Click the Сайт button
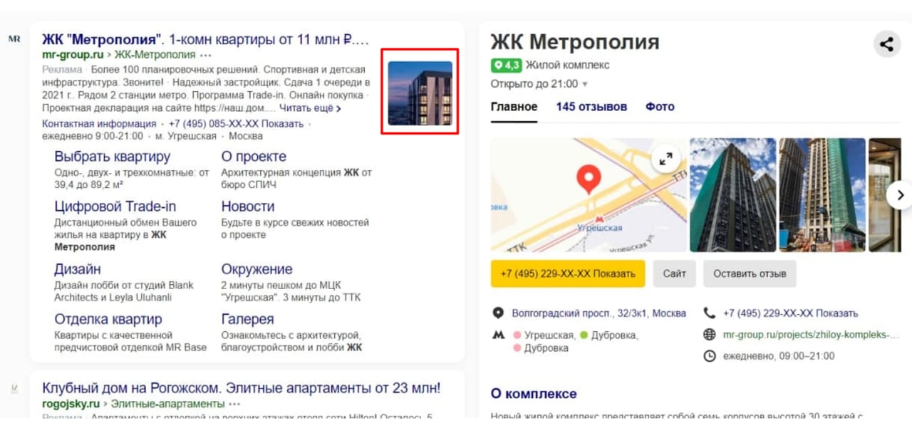This screenshot has height=428, width=912. pyautogui.click(x=674, y=273)
